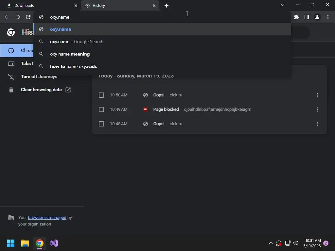The width and height of the screenshot is (335, 251).
Task: Click the Chrome taskbar icon
Action: (x=40, y=243)
